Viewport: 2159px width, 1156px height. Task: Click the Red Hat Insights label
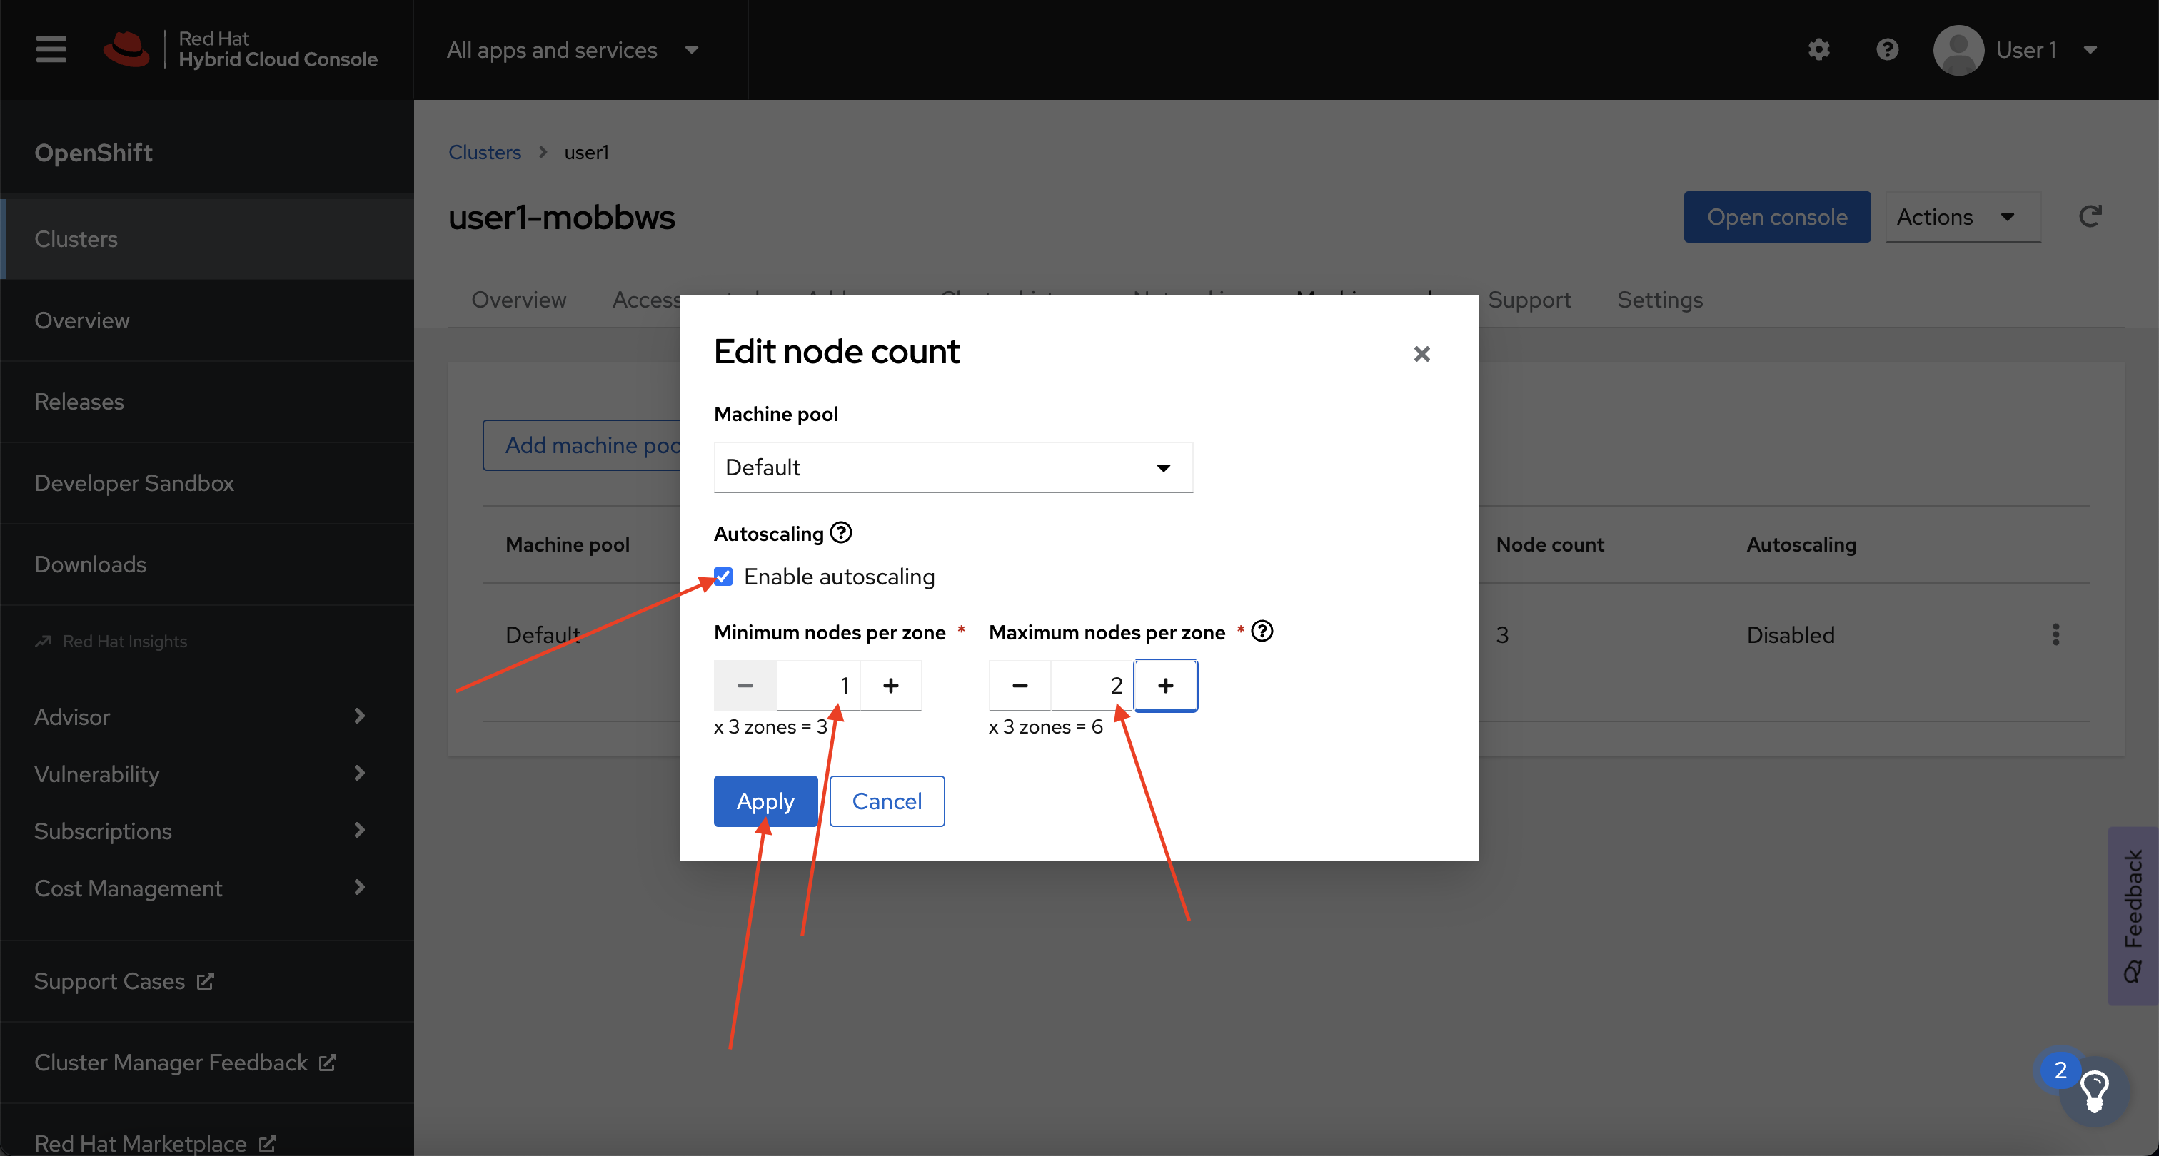click(124, 641)
